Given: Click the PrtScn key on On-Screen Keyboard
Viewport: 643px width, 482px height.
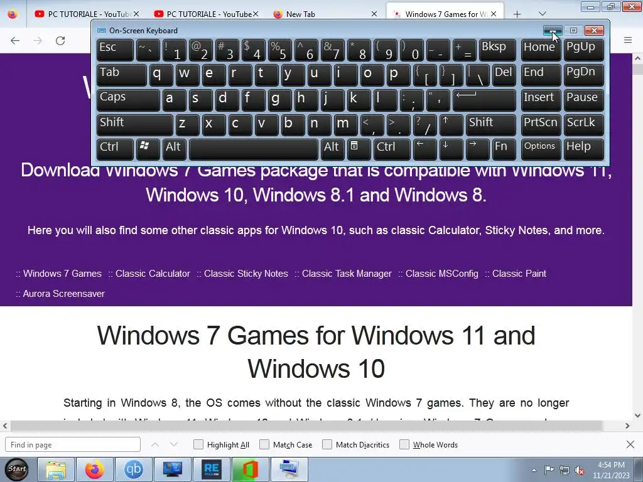Looking at the screenshot, I should coord(541,125).
